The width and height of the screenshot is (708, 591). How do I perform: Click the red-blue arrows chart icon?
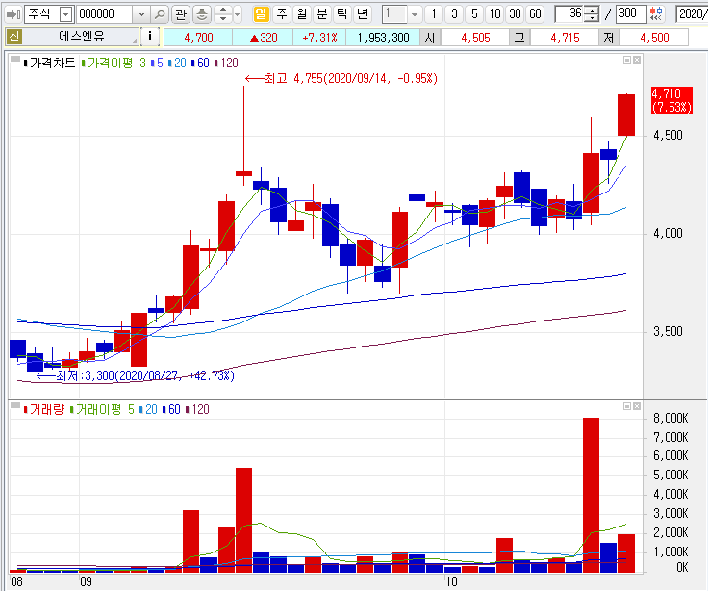[656, 14]
